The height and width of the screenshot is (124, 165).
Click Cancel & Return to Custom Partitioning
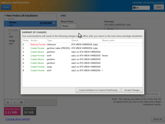click(98, 90)
